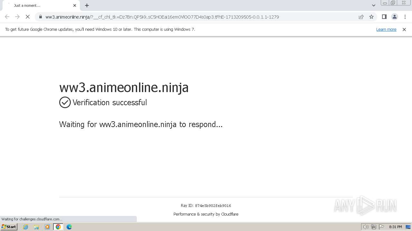Open Learn more link in update notice
Viewport: 412px width, 231px height.
coord(386,29)
